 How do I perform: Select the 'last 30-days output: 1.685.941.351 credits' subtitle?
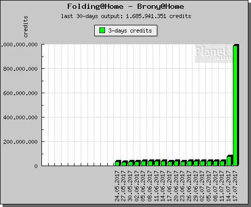(x=126, y=16)
